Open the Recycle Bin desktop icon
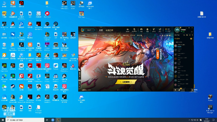The width and height of the screenshot is (217, 122). pyautogui.click(x=4, y=46)
